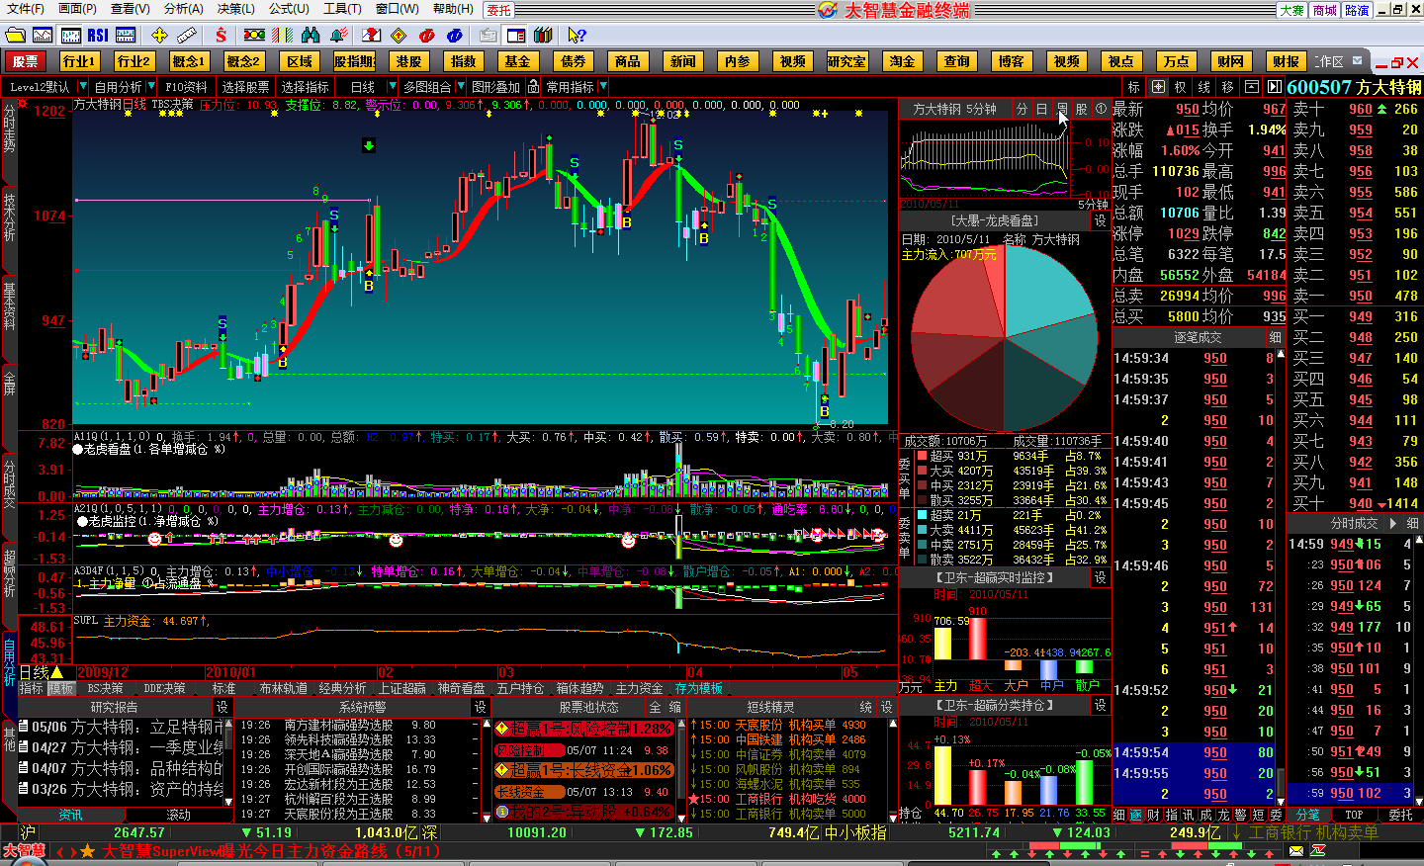Toggle the 全 button in 股票池状态 header
The width and height of the screenshot is (1424, 866).
click(656, 707)
